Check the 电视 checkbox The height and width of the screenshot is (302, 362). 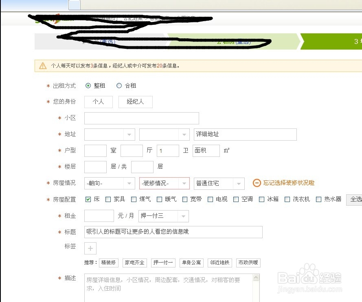(x=210, y=200)
